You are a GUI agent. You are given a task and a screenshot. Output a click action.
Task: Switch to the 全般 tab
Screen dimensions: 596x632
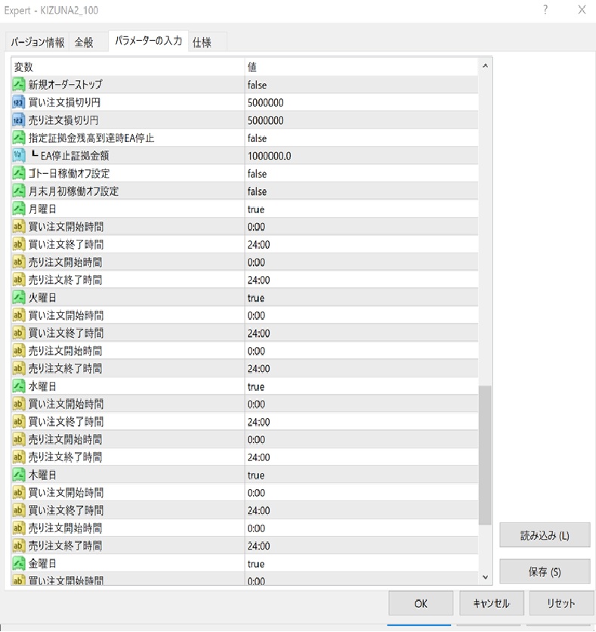[84, 42]
